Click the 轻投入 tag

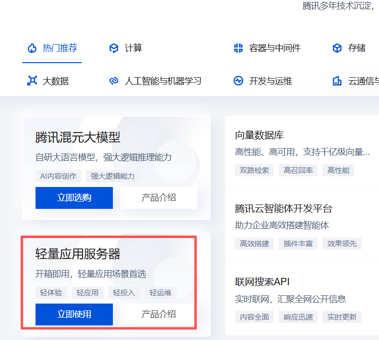point(124,293)
